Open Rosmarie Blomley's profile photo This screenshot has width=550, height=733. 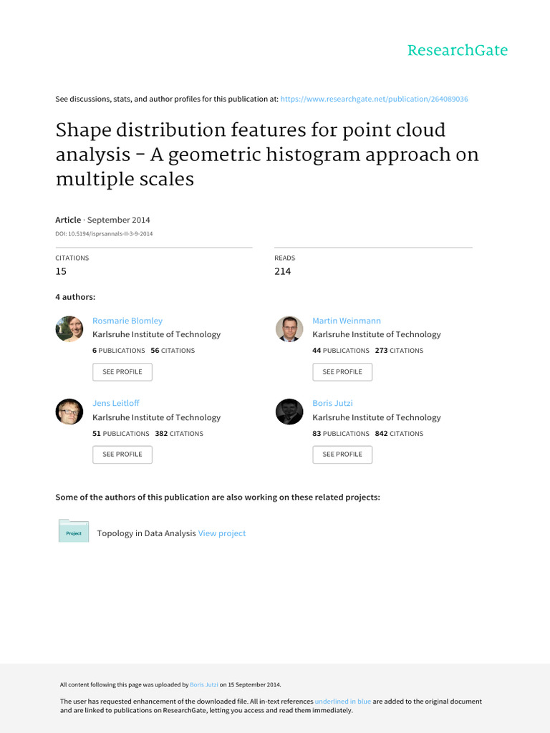(69, 329)
